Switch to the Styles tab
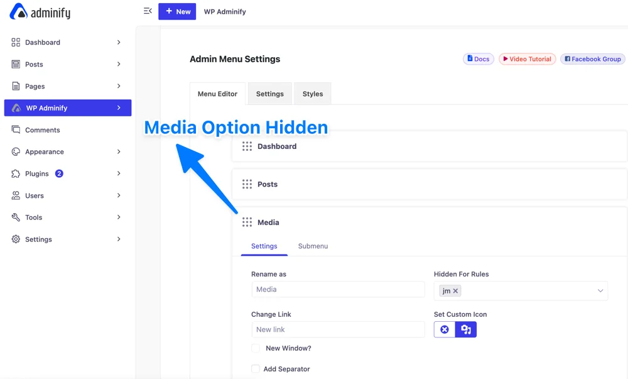 coord(312,94)
